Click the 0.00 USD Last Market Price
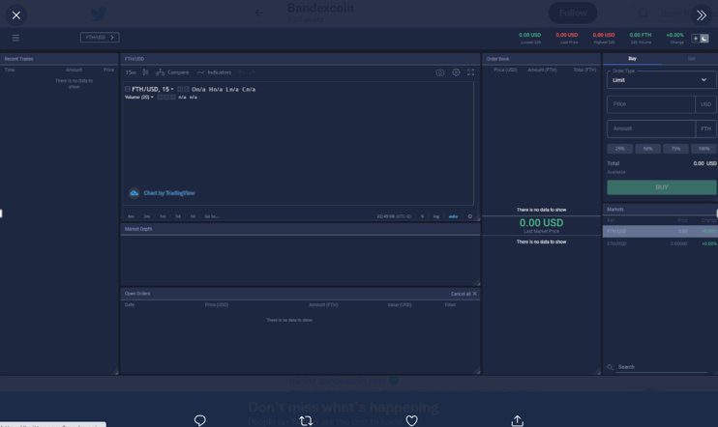The image size is (718, 427). pyautogui.click(x=541, y=223)
